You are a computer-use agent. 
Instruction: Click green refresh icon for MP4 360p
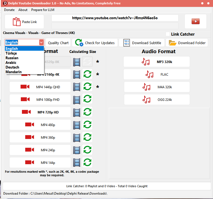click(87, 137)
